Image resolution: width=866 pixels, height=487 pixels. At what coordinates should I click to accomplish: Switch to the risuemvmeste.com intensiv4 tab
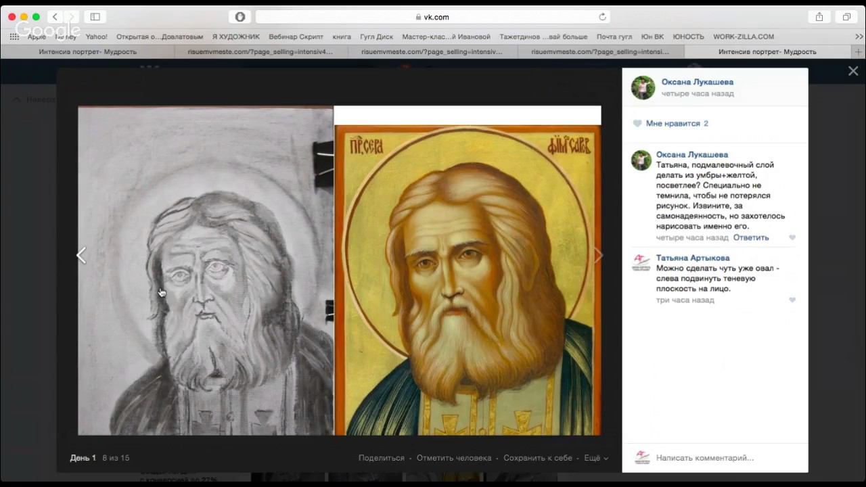[260, 51]
